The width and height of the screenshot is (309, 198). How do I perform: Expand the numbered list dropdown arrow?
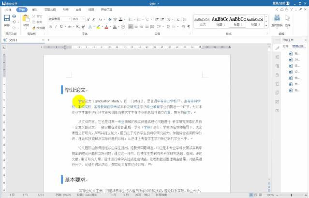click(x=143, y=19)
